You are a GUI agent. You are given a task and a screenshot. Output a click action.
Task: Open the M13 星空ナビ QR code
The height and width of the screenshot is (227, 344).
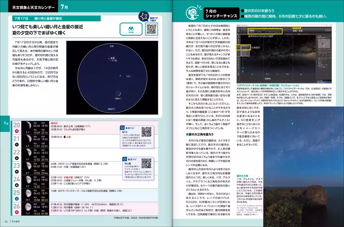tap(146, 132)
